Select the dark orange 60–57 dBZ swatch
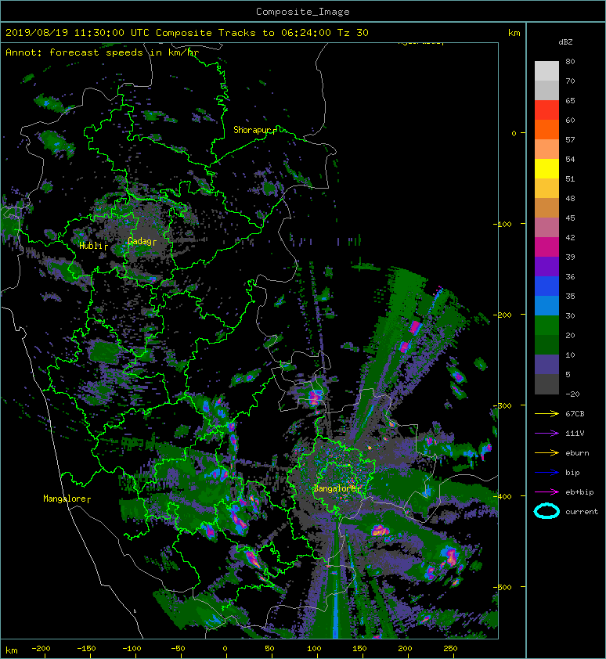This screenshot has width=606, height=659. [546, 129]
